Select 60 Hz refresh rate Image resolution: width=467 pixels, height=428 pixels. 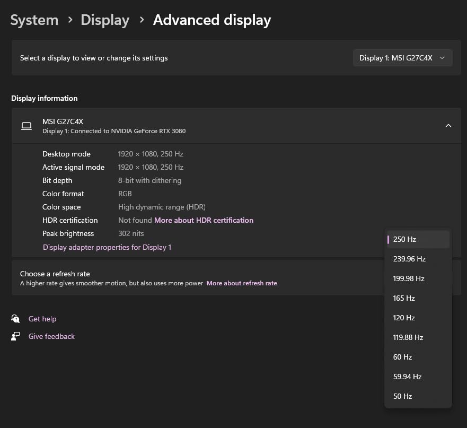[418, 357]
